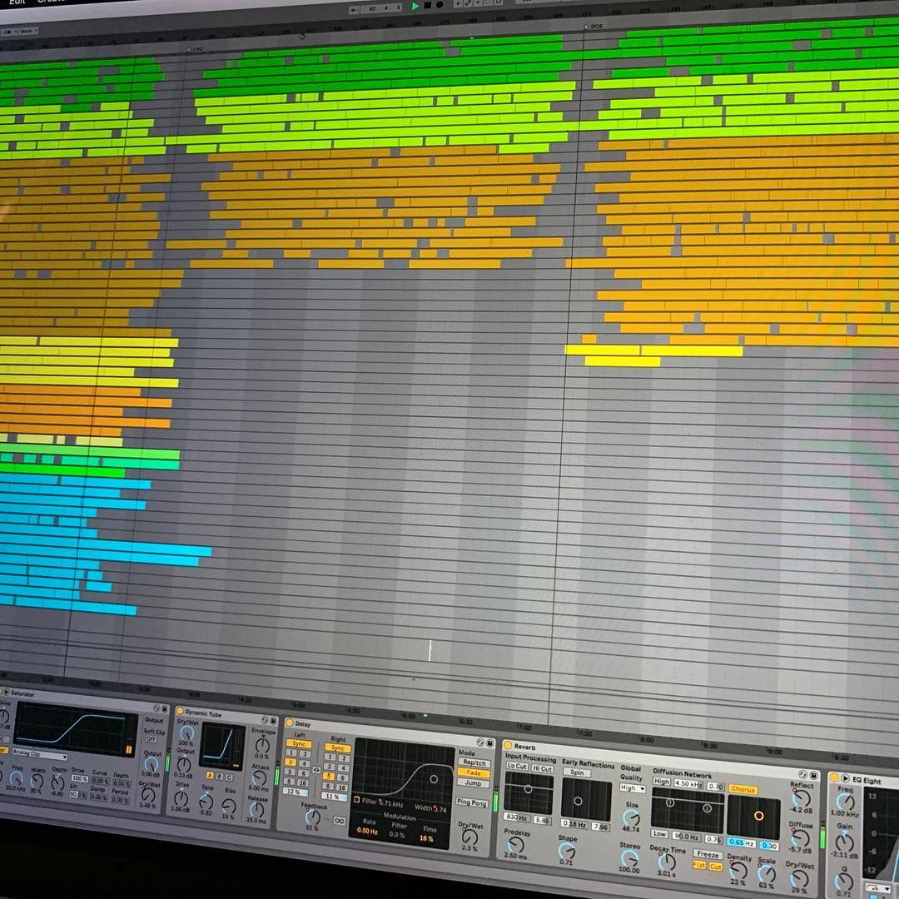
Task: Click the Chorus rate '0.65 Hz' field
Action: 742,842
